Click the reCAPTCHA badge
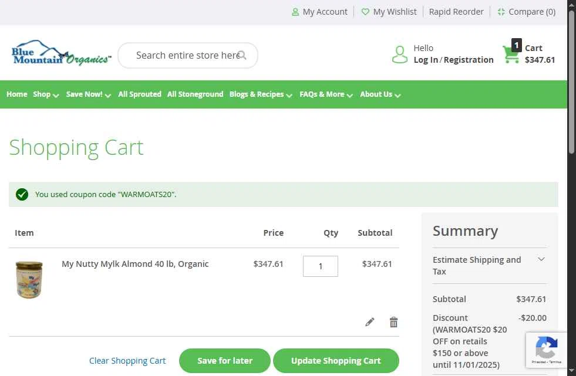This screenshot has height=376, width=576. pos(546,350)
